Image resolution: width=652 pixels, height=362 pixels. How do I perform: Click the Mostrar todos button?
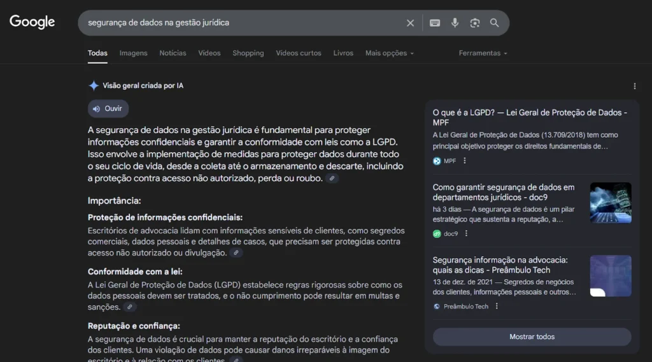point(532,337)
